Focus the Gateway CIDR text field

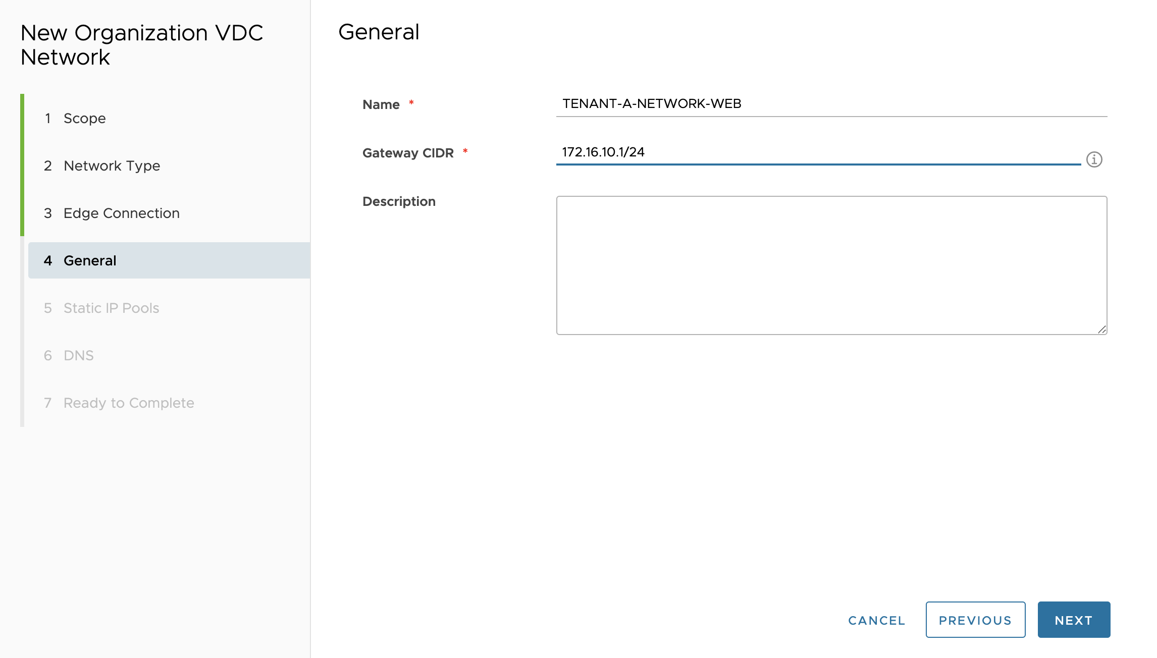818,152
